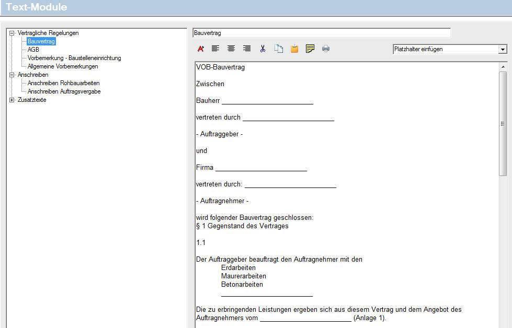Viewport: 512px width, 328px height.
Task: Open the notes icon in the toolbar
Action: tap(310, 48)
